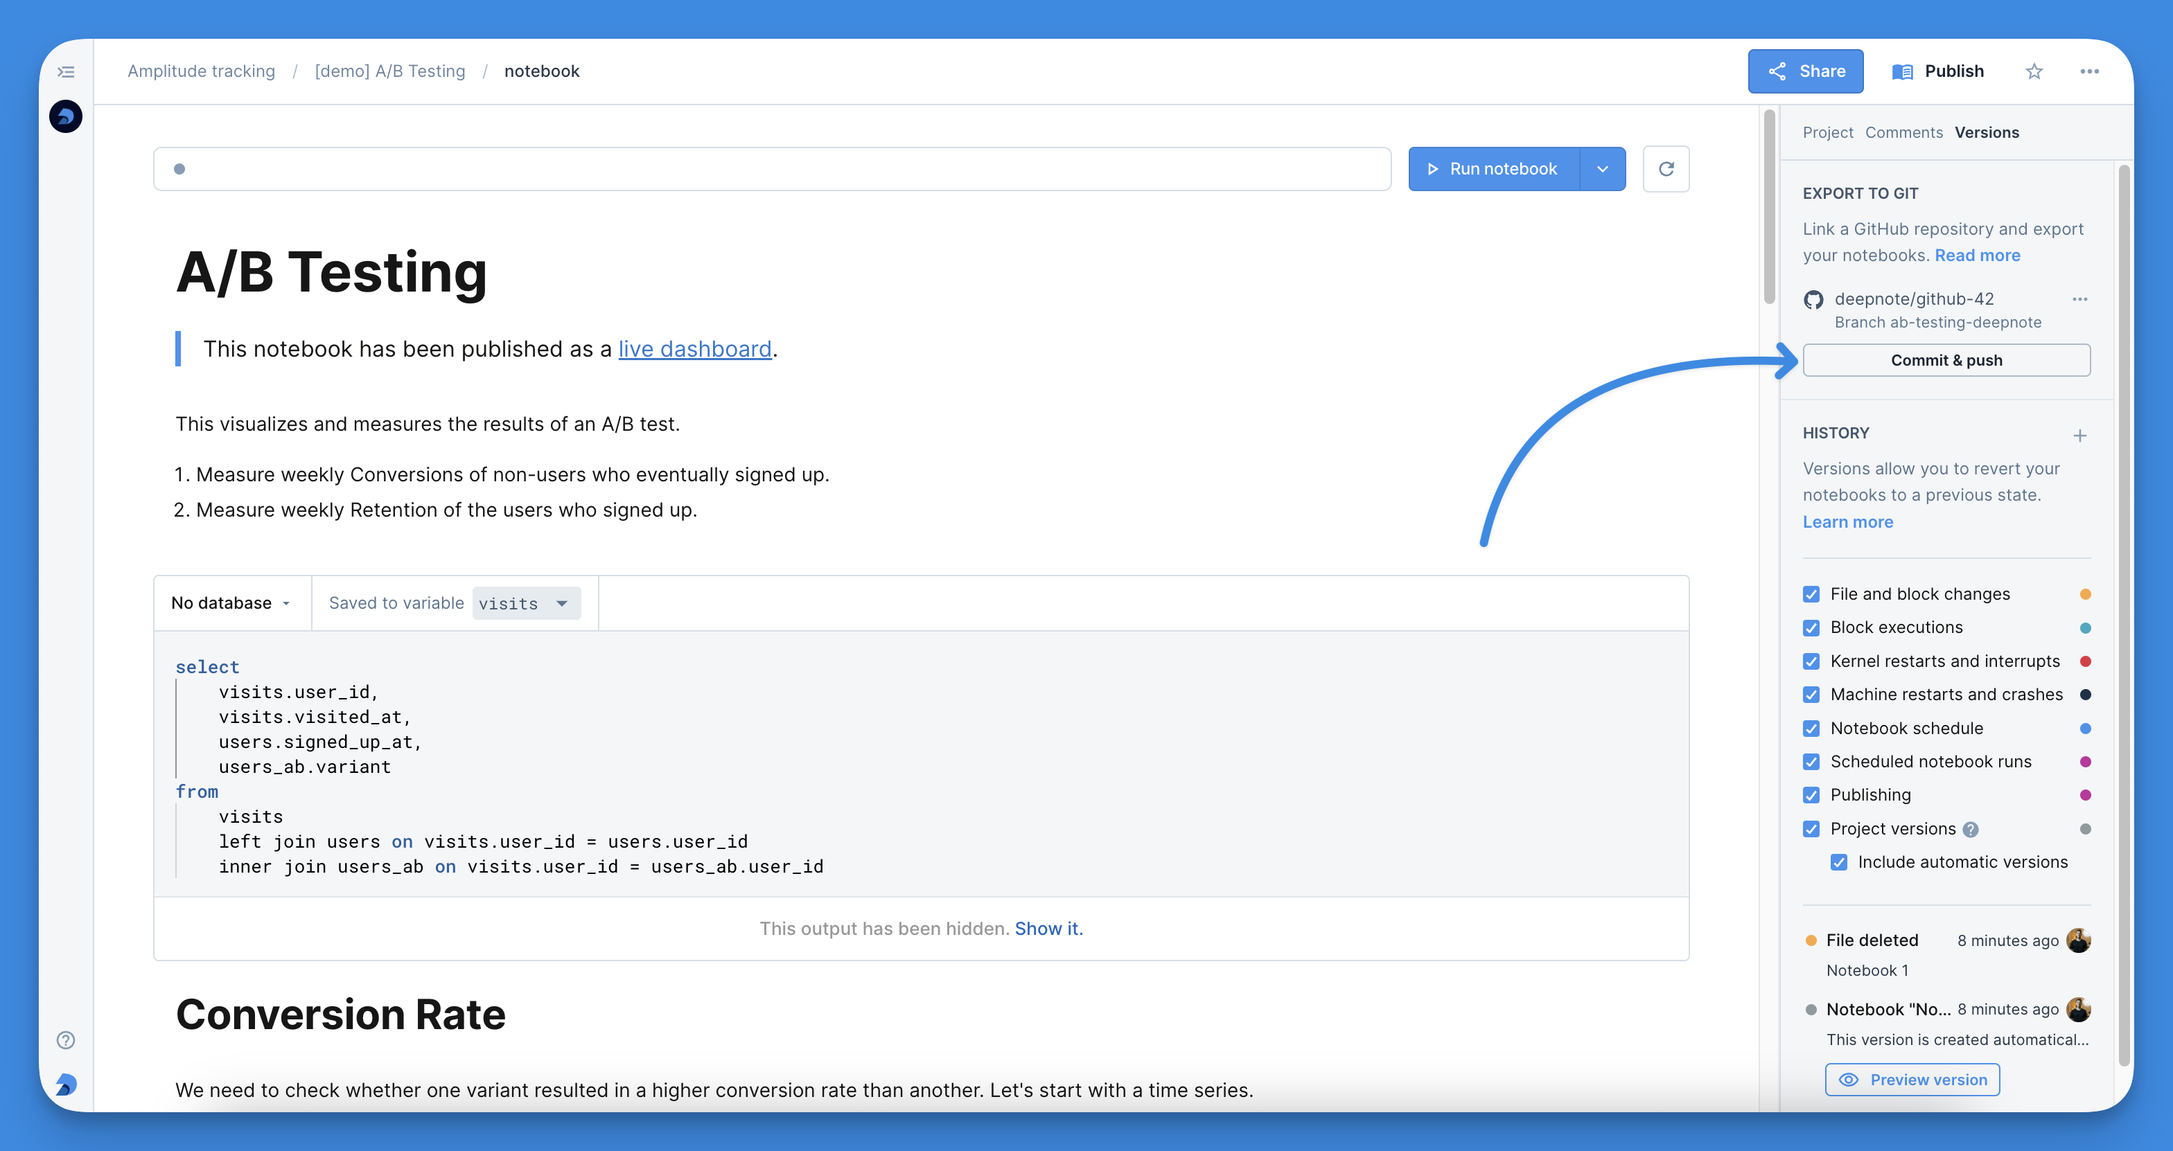
Task: Click red dot for Kernel restarts
Action: point(2085,661)
